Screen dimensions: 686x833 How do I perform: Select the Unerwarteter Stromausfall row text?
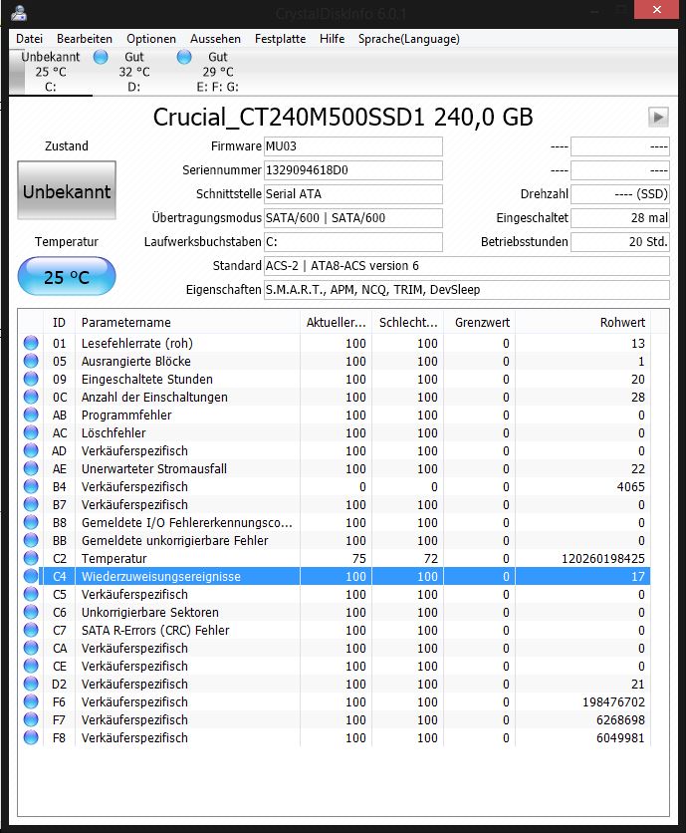[154, 468]
